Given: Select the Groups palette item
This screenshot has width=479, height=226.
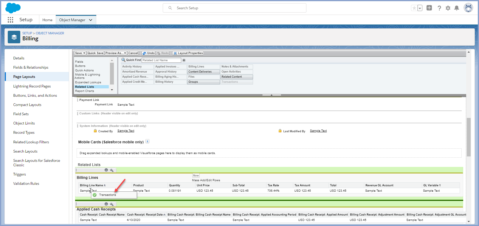Looking at the screenshot, I should click(x=204, y=82).
